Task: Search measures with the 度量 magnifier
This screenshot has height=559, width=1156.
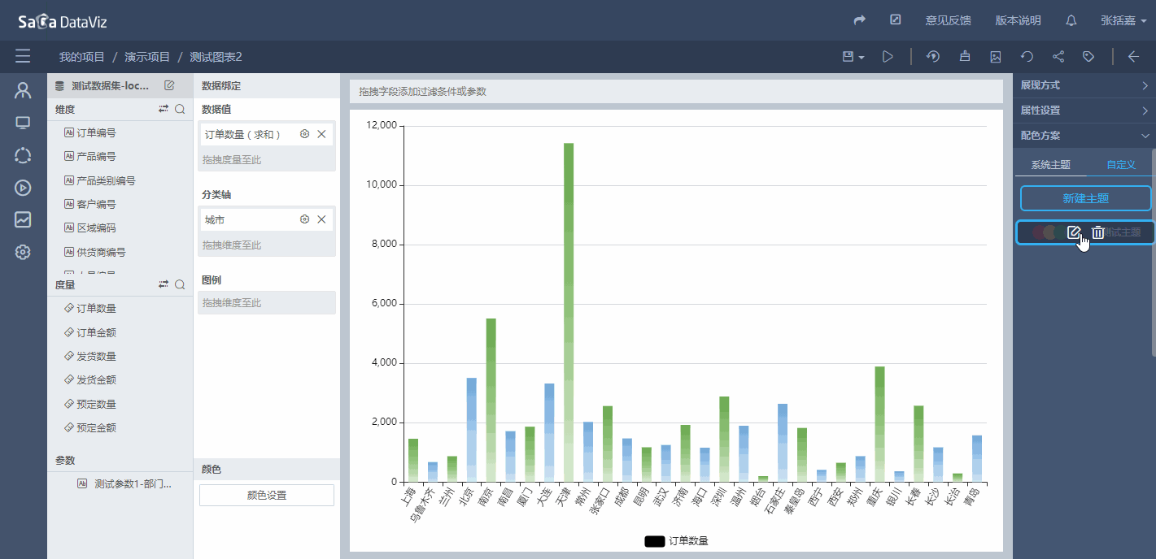Action: 180,284
